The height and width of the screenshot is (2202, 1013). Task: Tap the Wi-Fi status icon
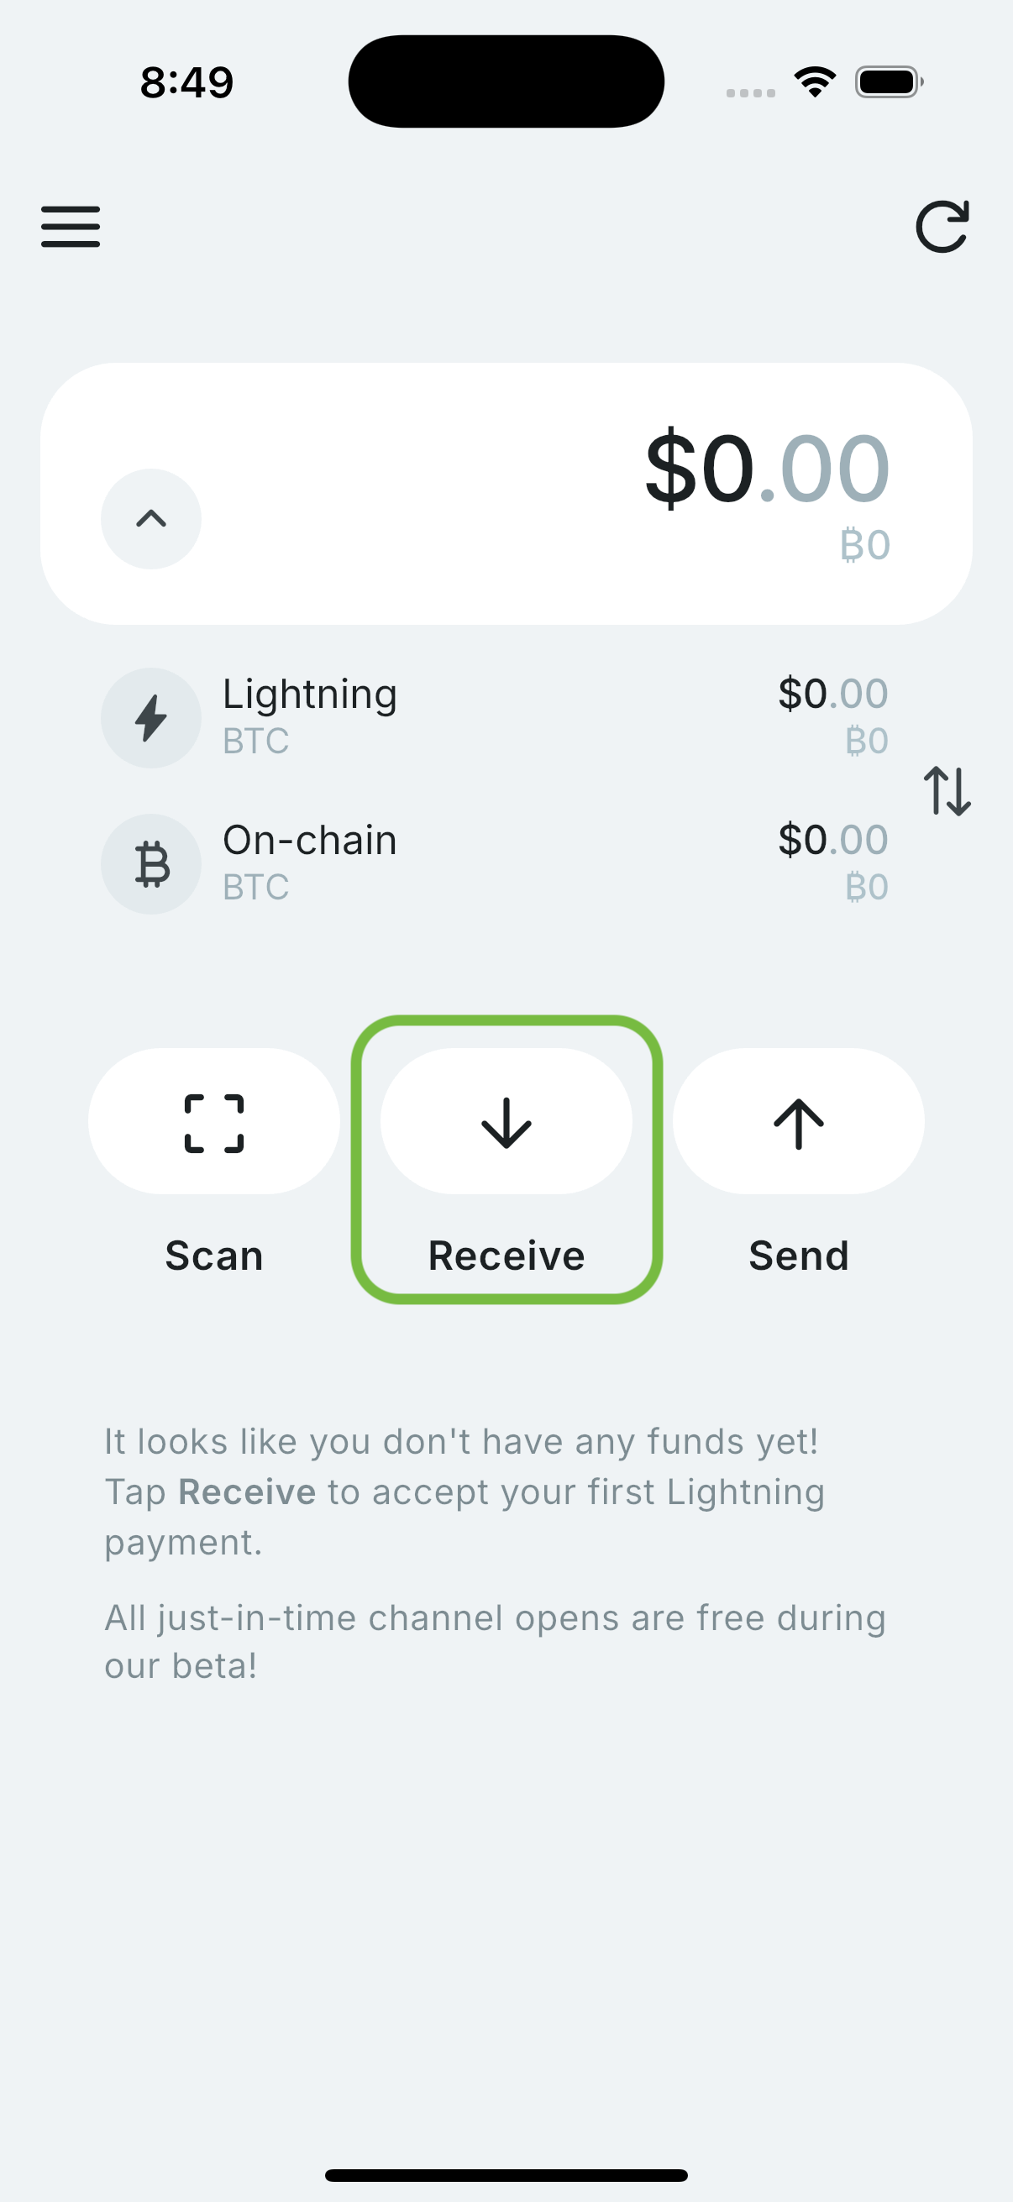pos(815,82)
